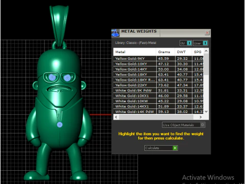Viewport: 245px width, 184px height.
Task: Click the horizontal scrollbar track
Action: (156, 117)
